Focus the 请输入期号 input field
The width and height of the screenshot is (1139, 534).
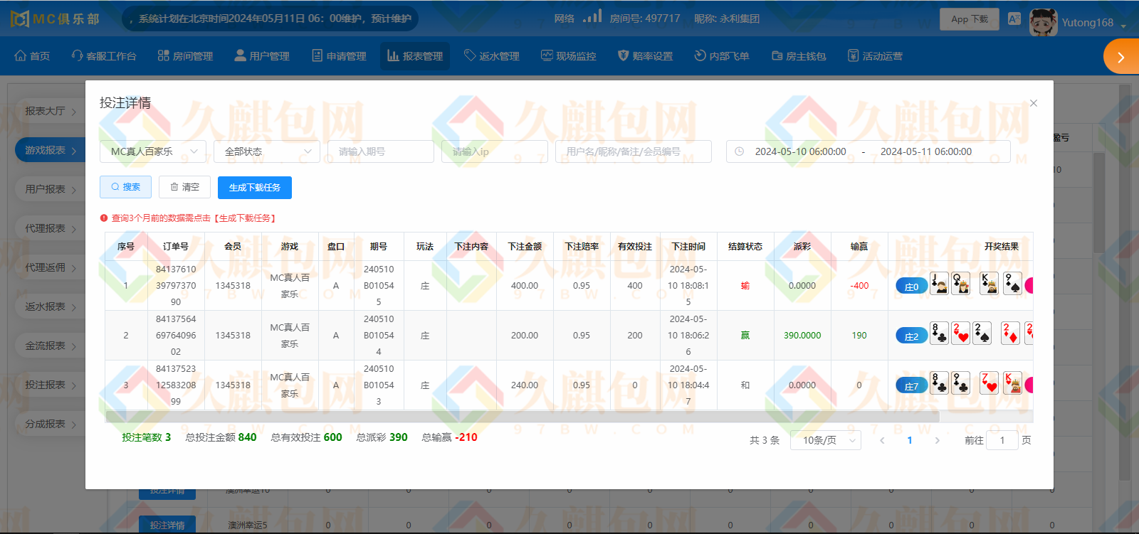pyautogui.click(x=381, y=151)
